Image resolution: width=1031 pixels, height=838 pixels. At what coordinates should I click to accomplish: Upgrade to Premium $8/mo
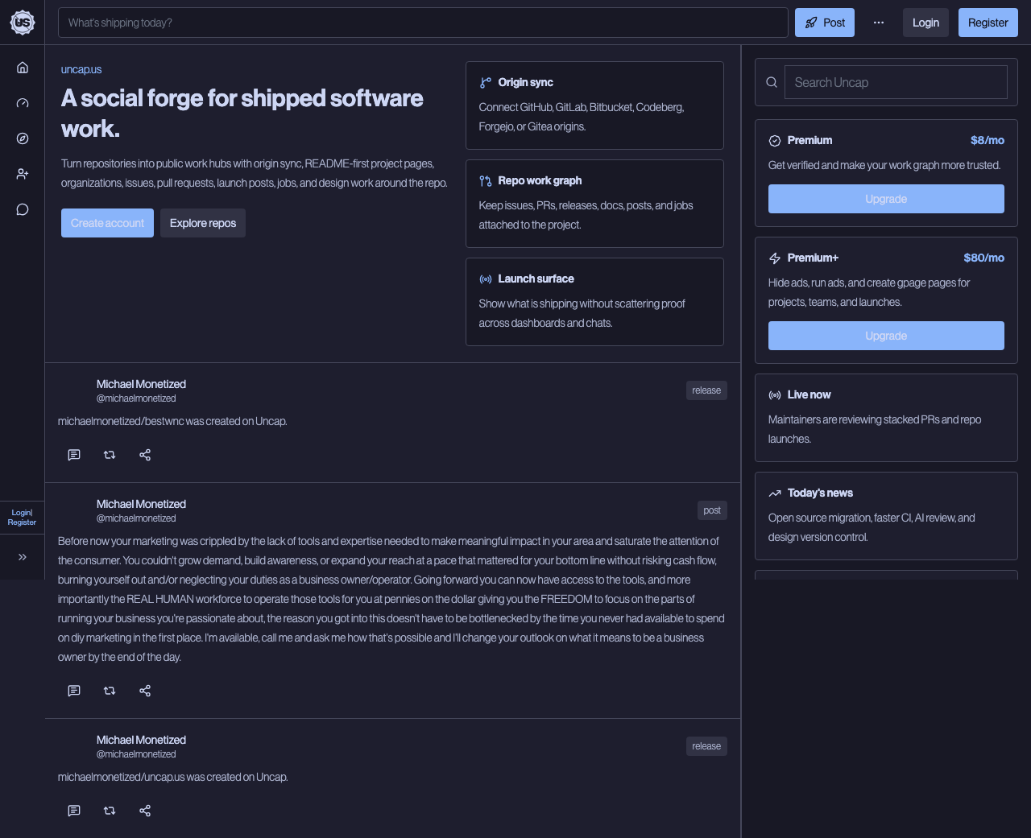click(x=886, y=199)
